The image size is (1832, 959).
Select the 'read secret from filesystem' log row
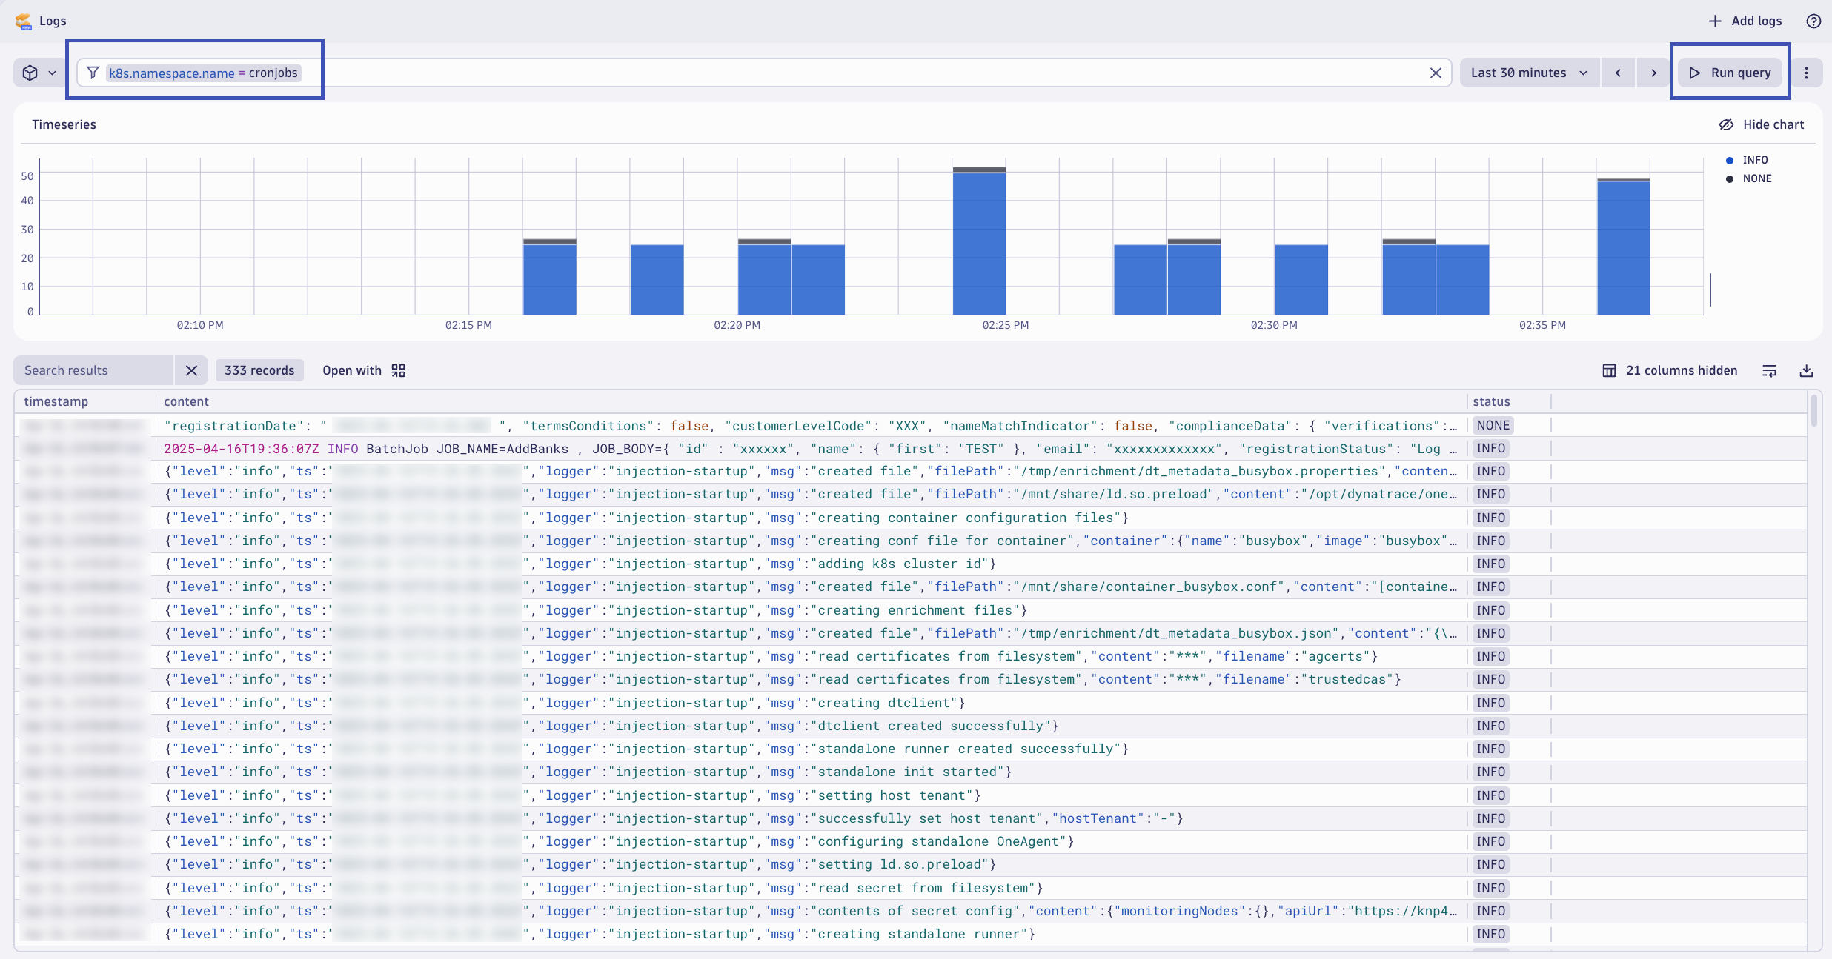[x=911, y=888]
